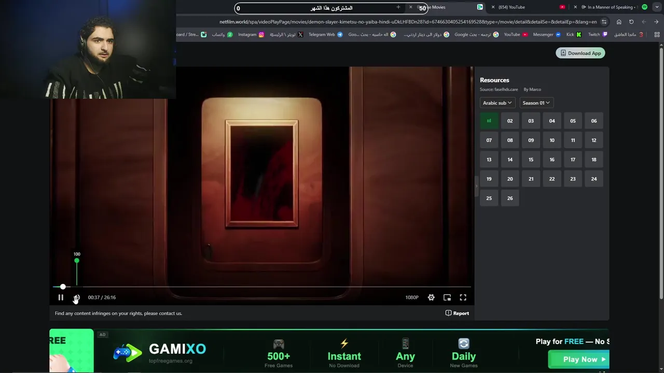Open Google ترجمه bookmark
Screen dimensions: 664x373
click(476, 34)
